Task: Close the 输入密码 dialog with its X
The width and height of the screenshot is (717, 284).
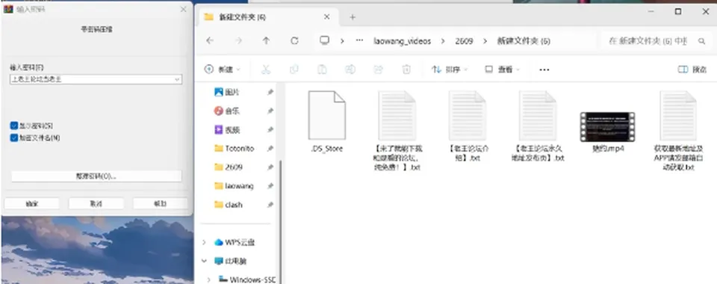Action: coord(184,9)
